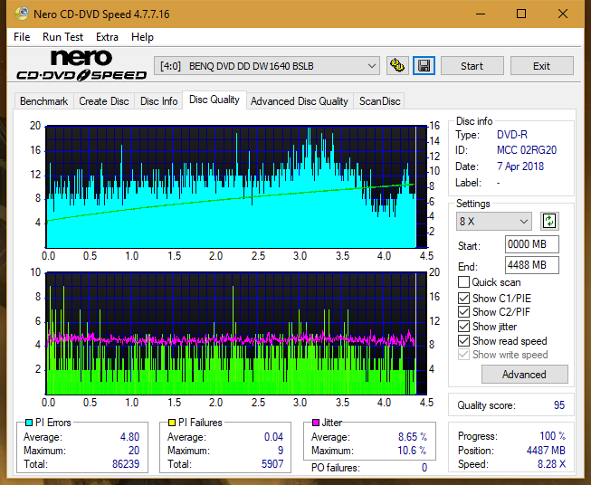The height and width of the screenshot is (485, 591).
Task: Click the 7 Apr 2018 date value
Action: coord(520,166)
